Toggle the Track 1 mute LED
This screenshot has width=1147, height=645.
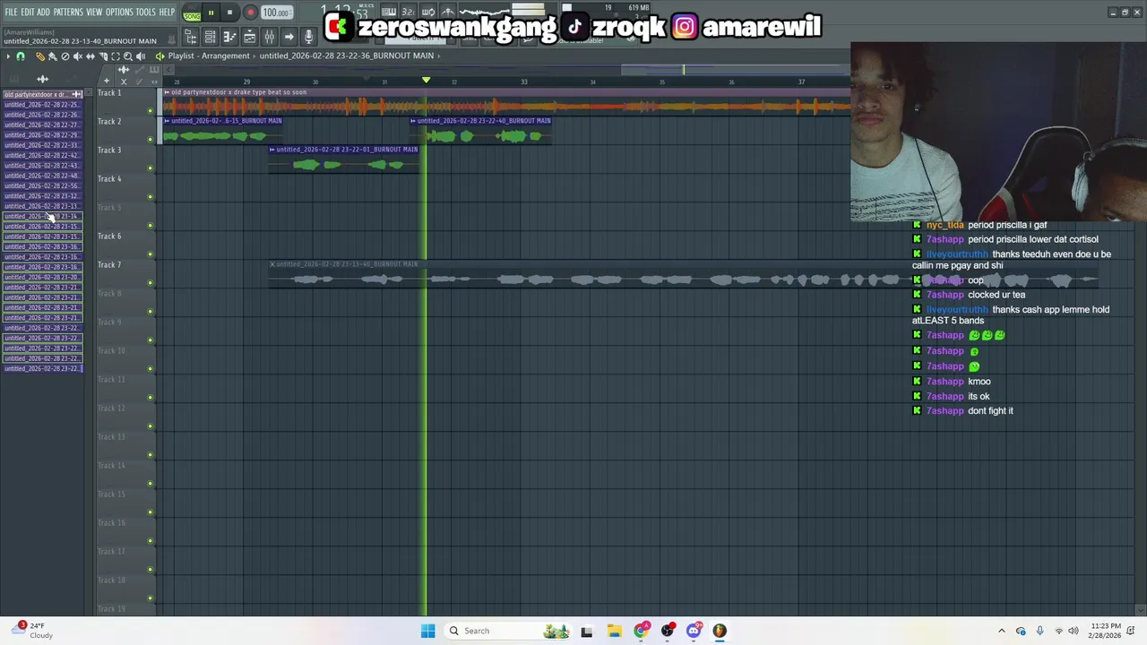click(150, 110)
